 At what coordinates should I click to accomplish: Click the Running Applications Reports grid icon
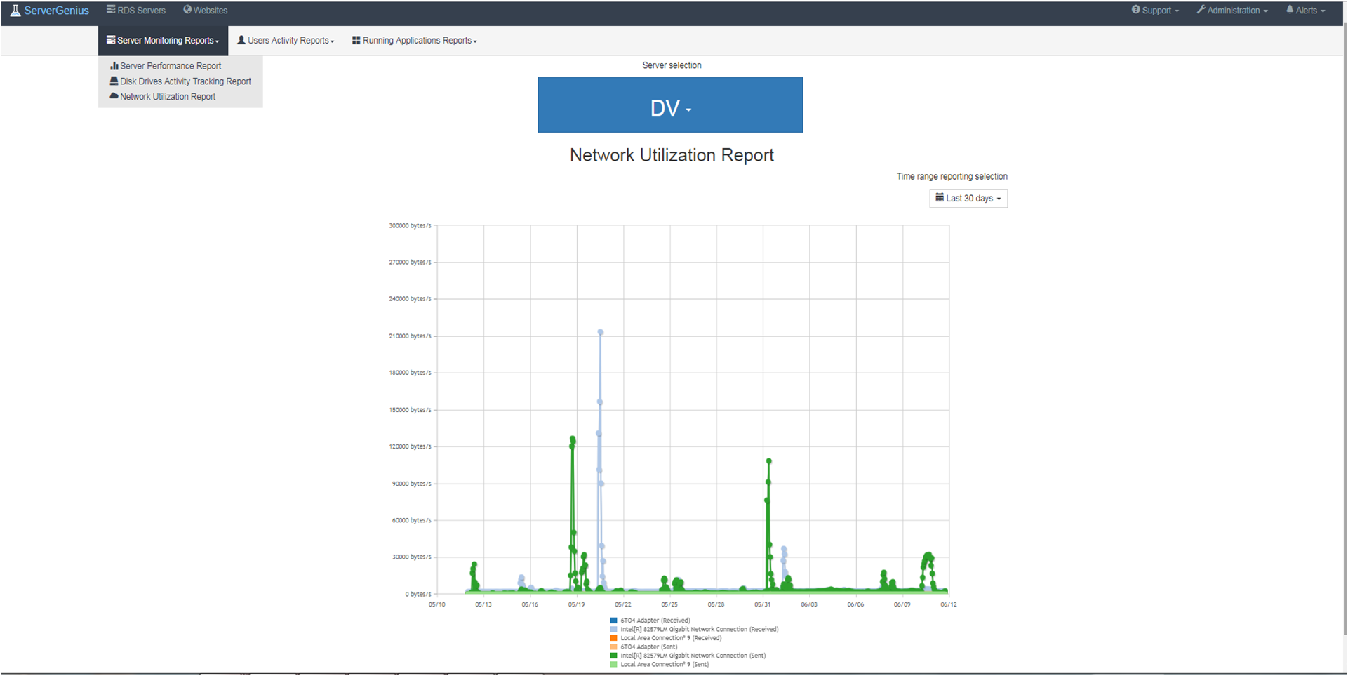pyautogui.click(x=356, y=40)
